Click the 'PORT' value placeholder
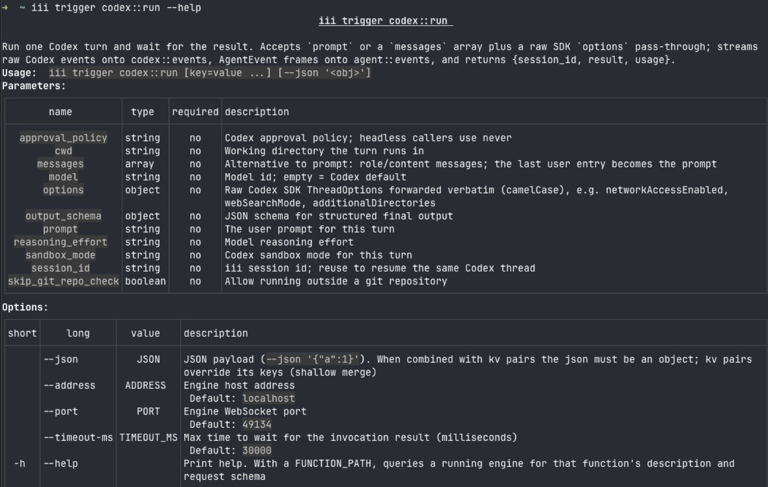This screenshot has width=768, height=487. pos(148,412)
